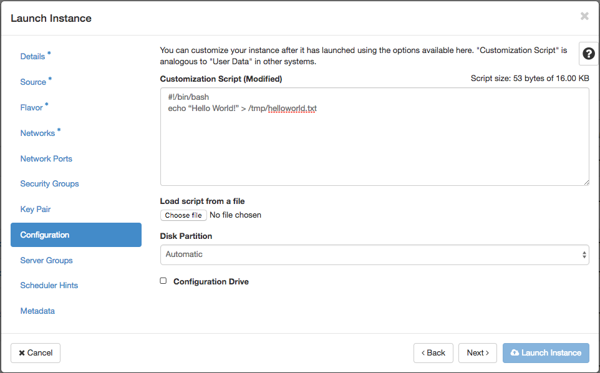Open the Key Pair step
Screen dimensions: 600x373
pos(36,210)
